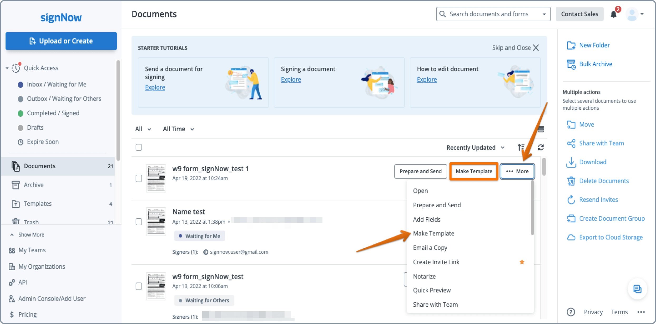Click the New Folder icon
This screenshot has height=324, width=656.
coord(571,45)
